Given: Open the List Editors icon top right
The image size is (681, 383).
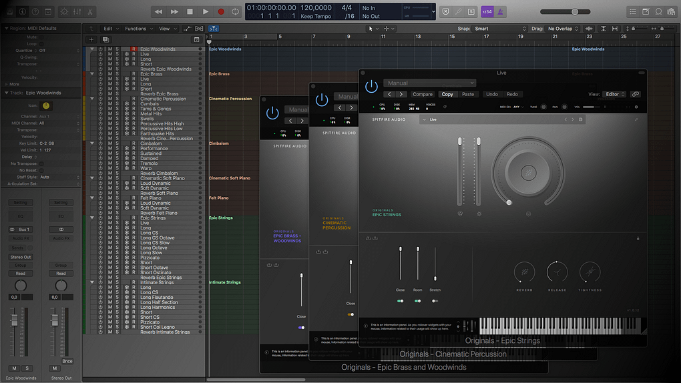Looking at the screenshot, I should (x=633, y=12).
